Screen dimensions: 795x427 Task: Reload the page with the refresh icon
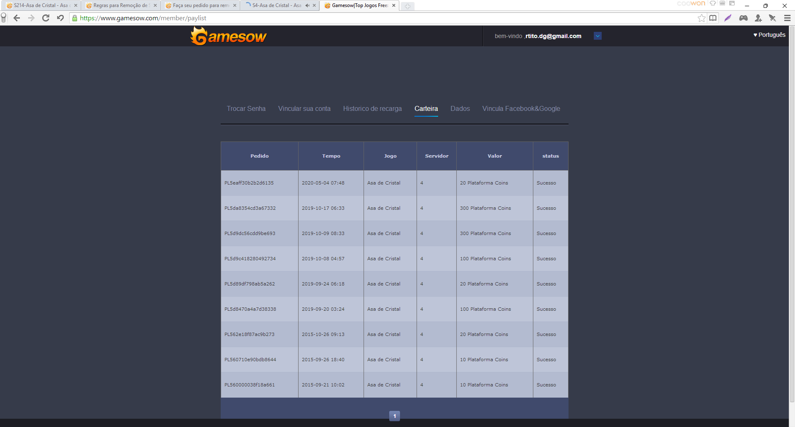pyautogui.click(x=46, y=18)
